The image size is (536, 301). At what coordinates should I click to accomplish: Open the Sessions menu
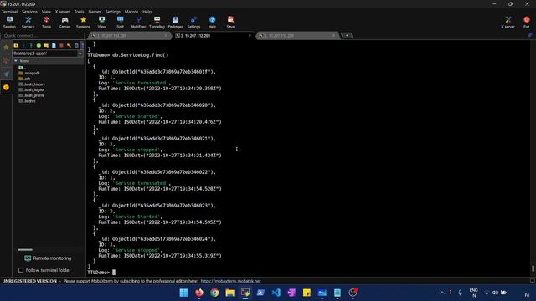click(x=30, y=12)
